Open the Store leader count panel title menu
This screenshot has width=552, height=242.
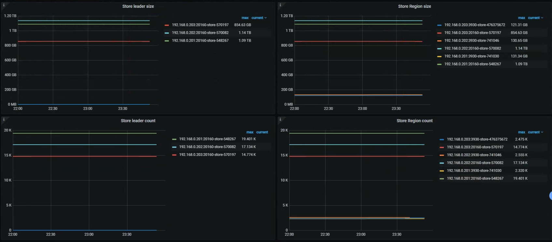pyautogui.click(x=138, y=121)
